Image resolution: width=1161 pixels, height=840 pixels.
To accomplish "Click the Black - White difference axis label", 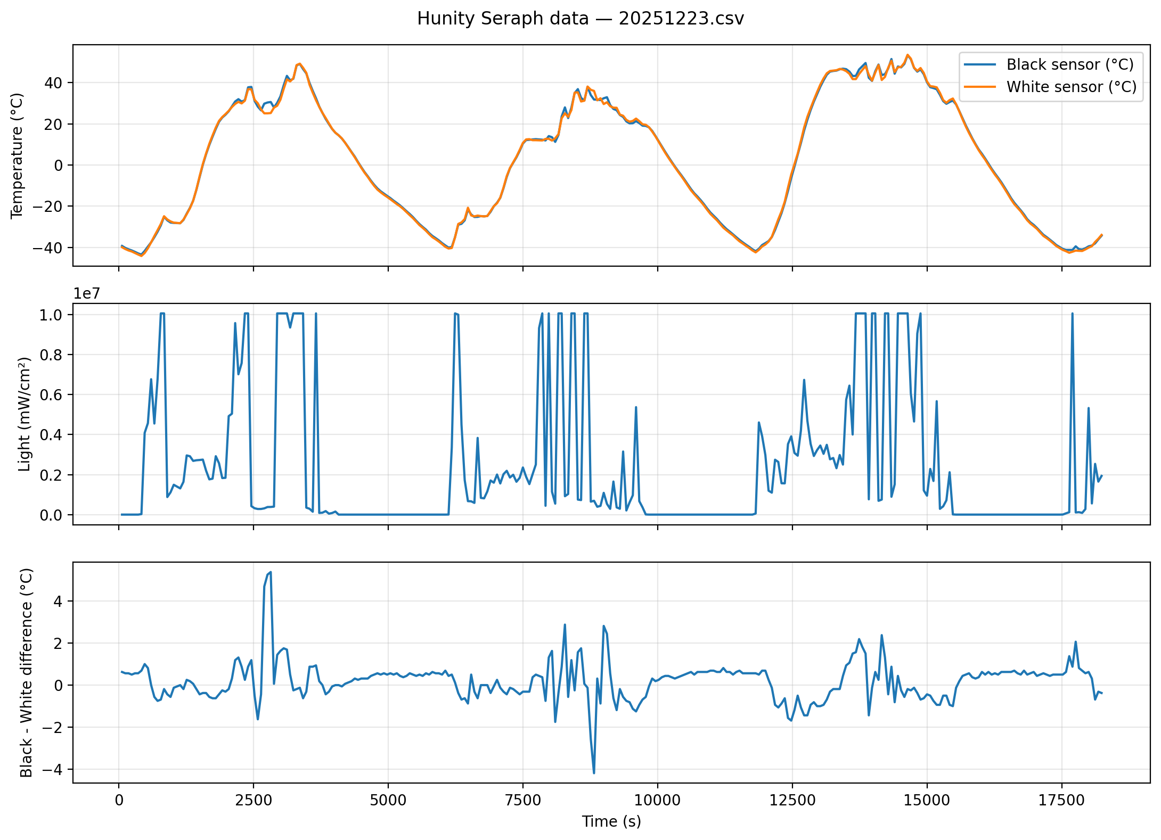I will [x=26, y=672].
